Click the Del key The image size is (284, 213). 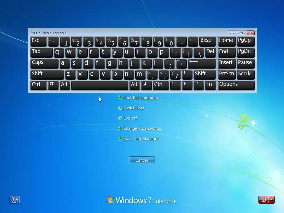211,53
